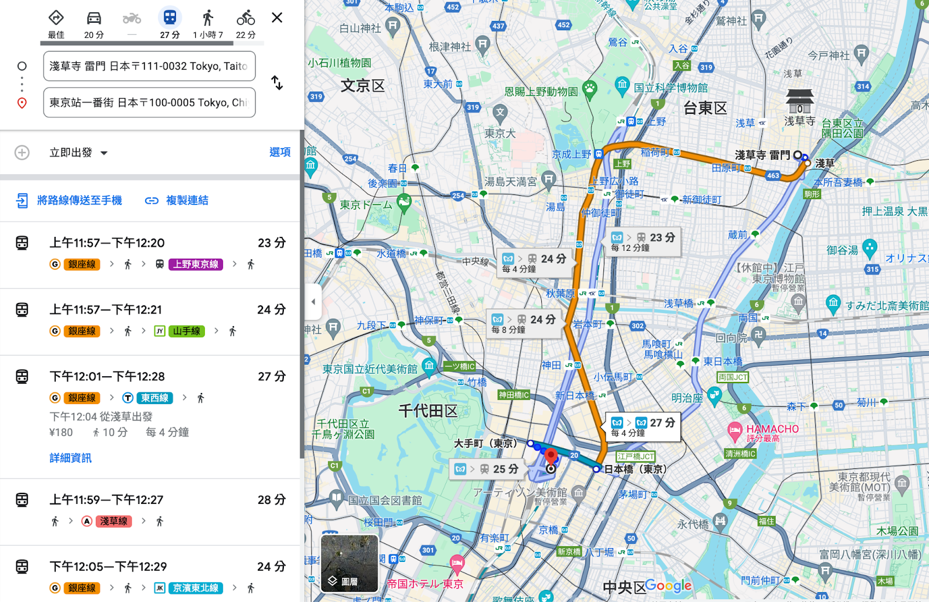The width and height of the screenshot is (929, 602).
Task: Select the best travel mode (最佳) tab
Action: pyautogui.click(x=56, y=24)
